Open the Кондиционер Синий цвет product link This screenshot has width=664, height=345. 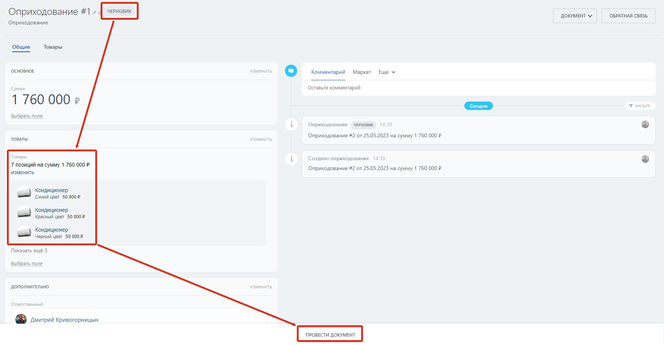(51, 190)
